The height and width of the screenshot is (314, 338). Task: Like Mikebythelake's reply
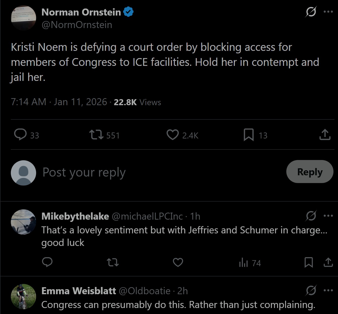178,262
